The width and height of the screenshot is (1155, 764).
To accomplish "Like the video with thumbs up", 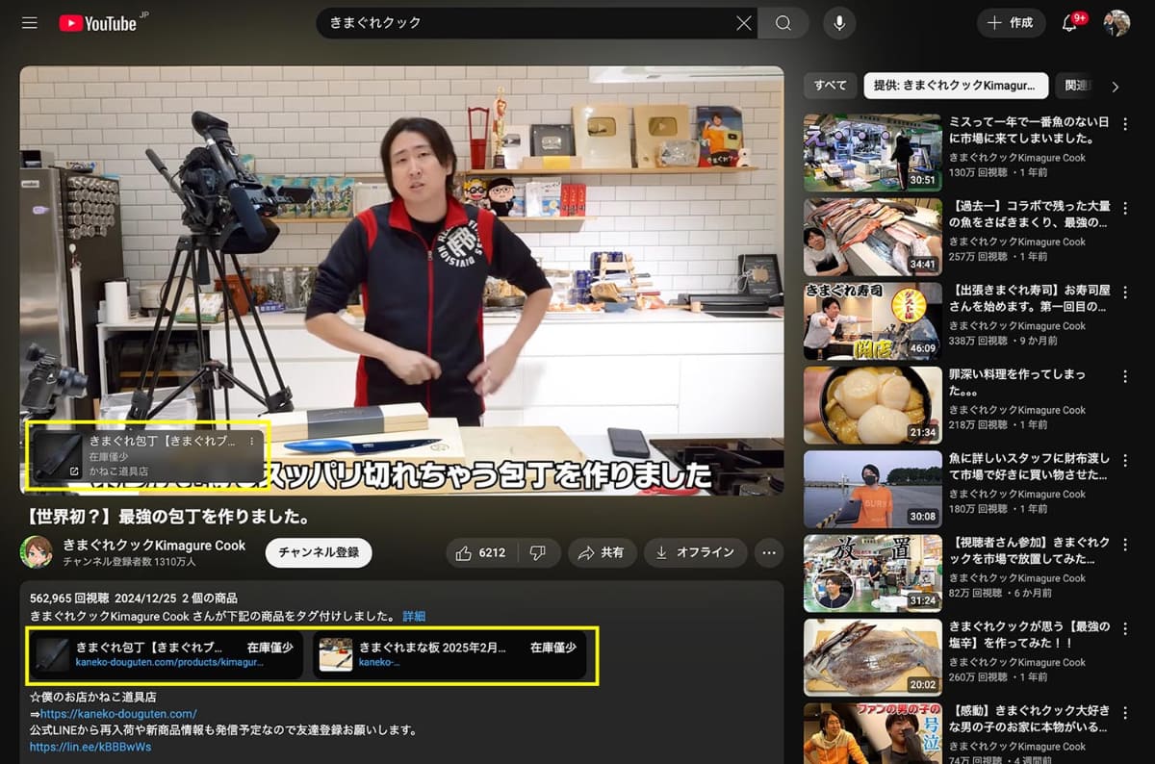I will (x=480, y=552).
